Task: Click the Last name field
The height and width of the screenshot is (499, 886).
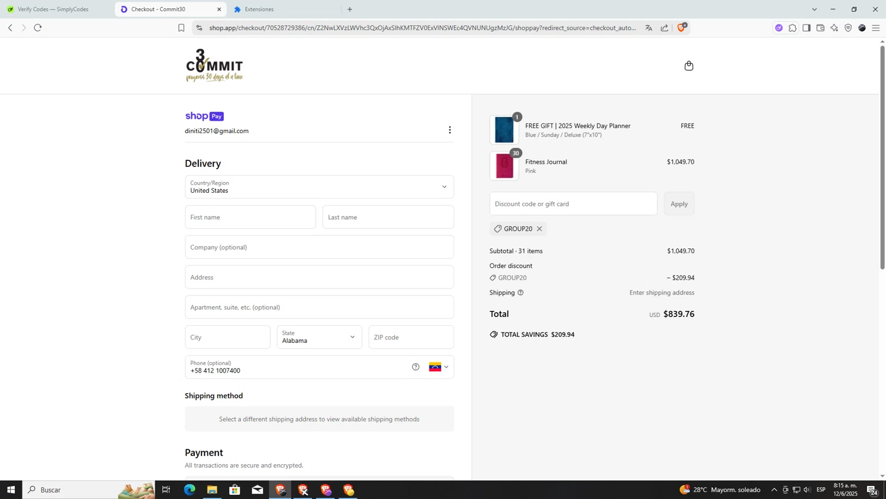Action: [388, 217]
